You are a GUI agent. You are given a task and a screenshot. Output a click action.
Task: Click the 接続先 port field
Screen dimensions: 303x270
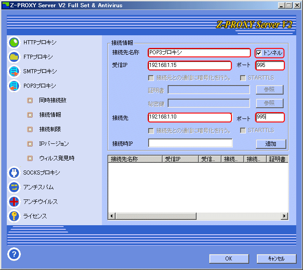click(270, 117)
